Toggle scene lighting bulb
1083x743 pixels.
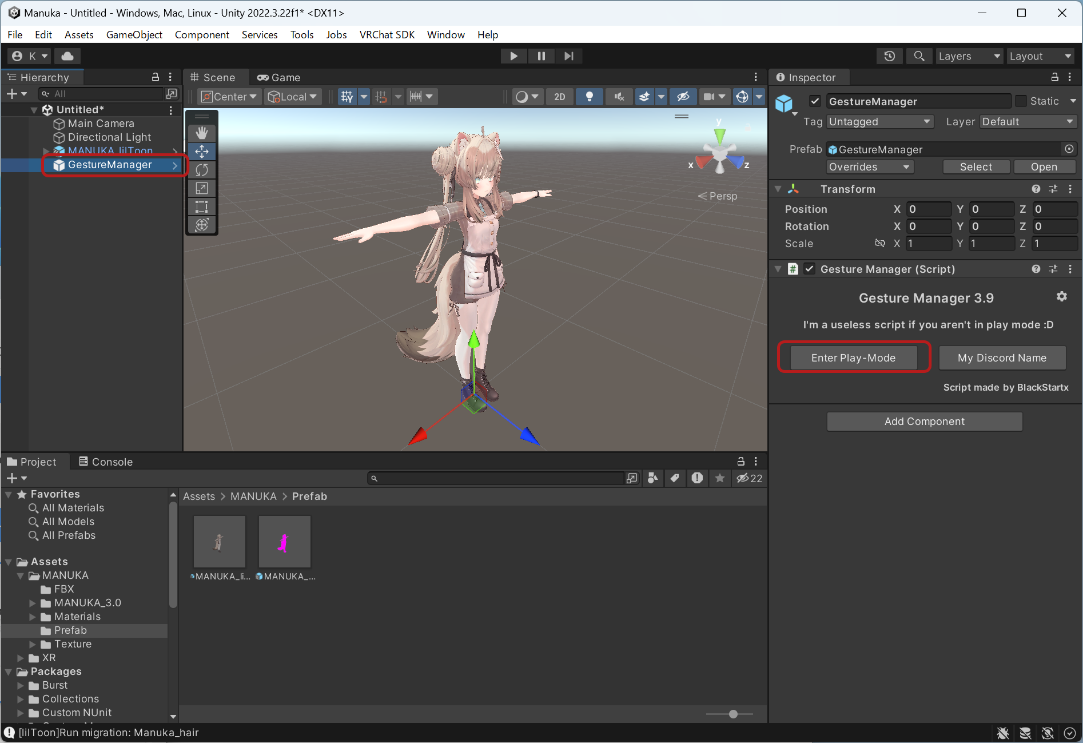click(590, 97)
